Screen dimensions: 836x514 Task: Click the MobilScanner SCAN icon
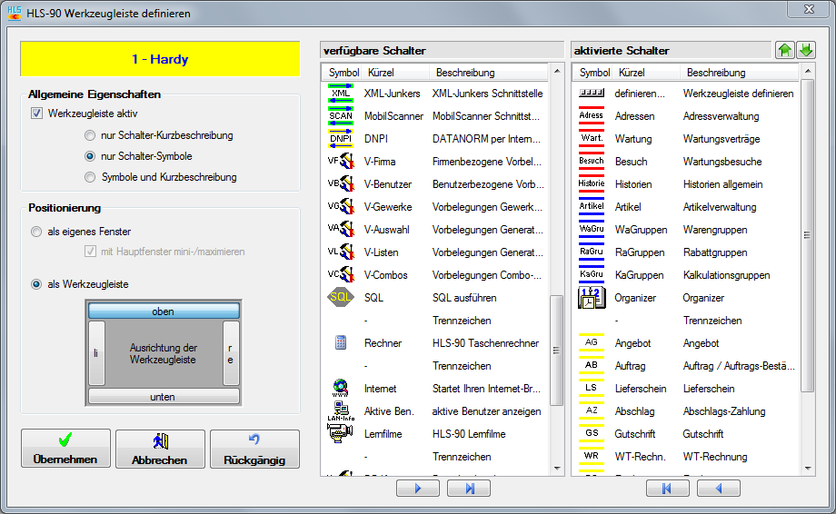click(341, 116)
